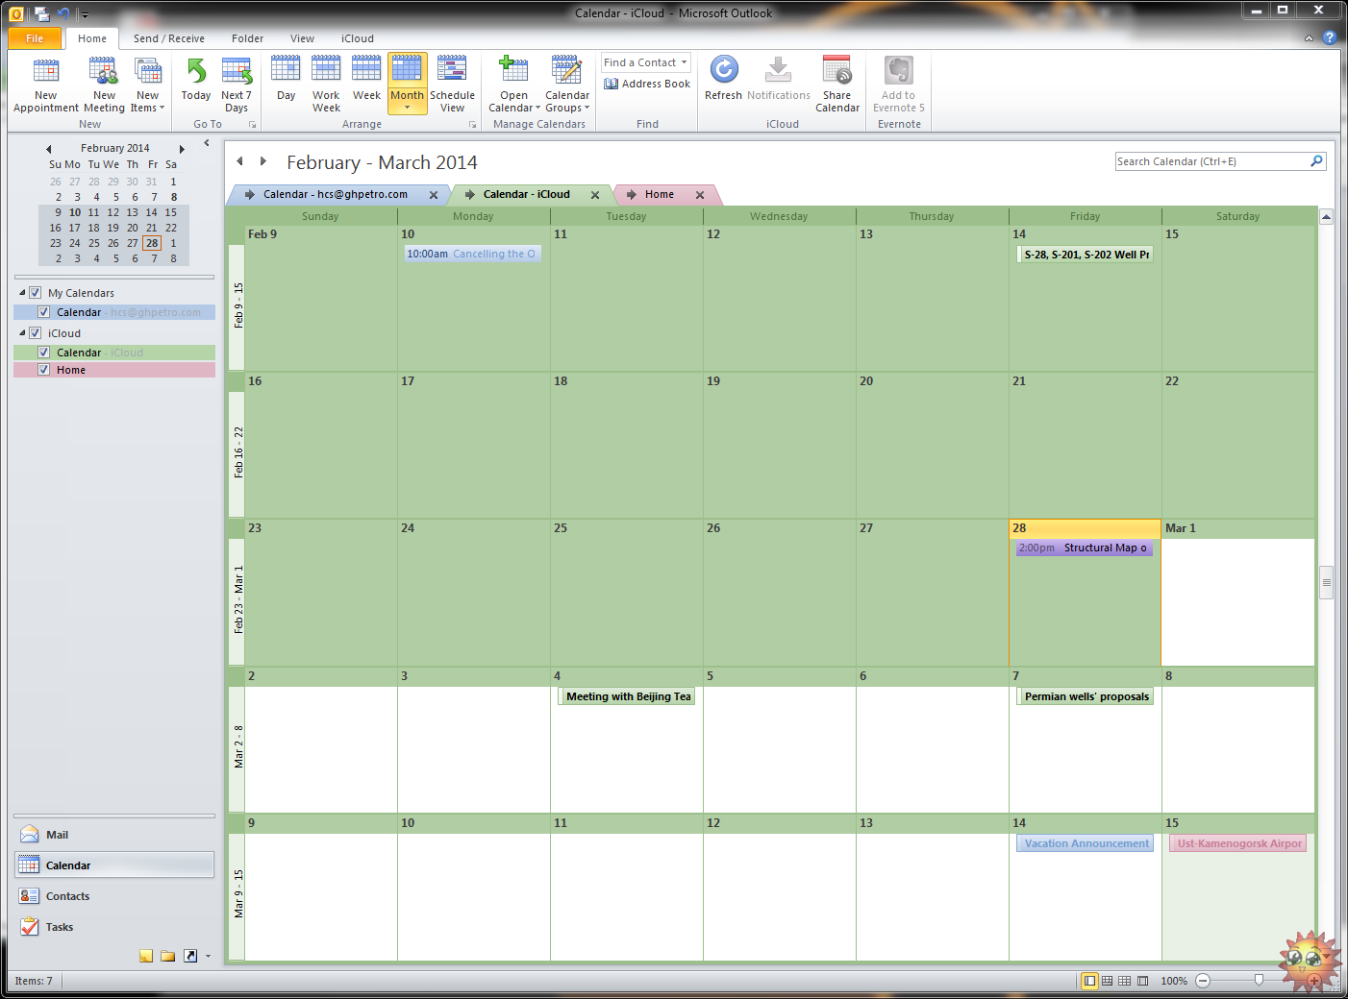Select the Home calendar tab
Screen dimensions: 1348x999
coord(659,194)
